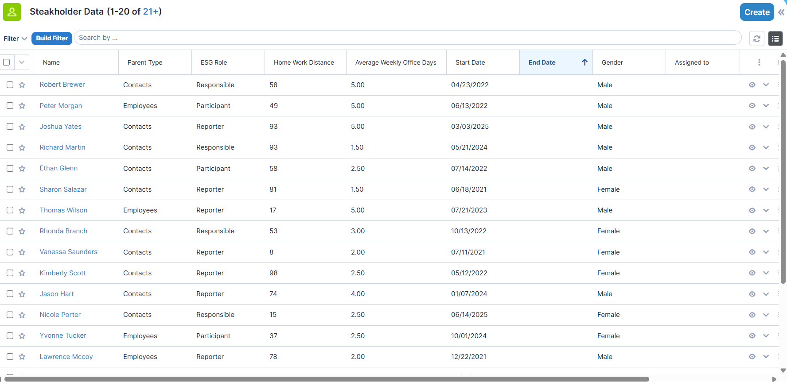Open actions chevron for Yvonne Tucker
The width and height of the screenshot is (787, 382).
pos(766,336)
